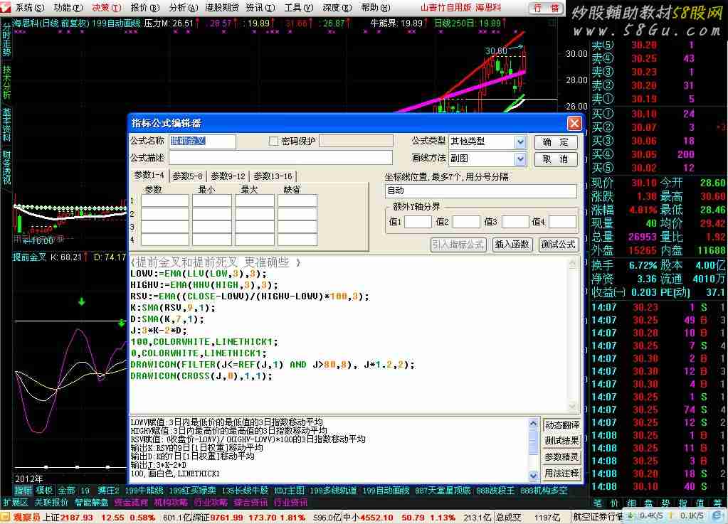
Task: Click the 插入函数 button
Action: pyautogui.click(x=512, y=245)
